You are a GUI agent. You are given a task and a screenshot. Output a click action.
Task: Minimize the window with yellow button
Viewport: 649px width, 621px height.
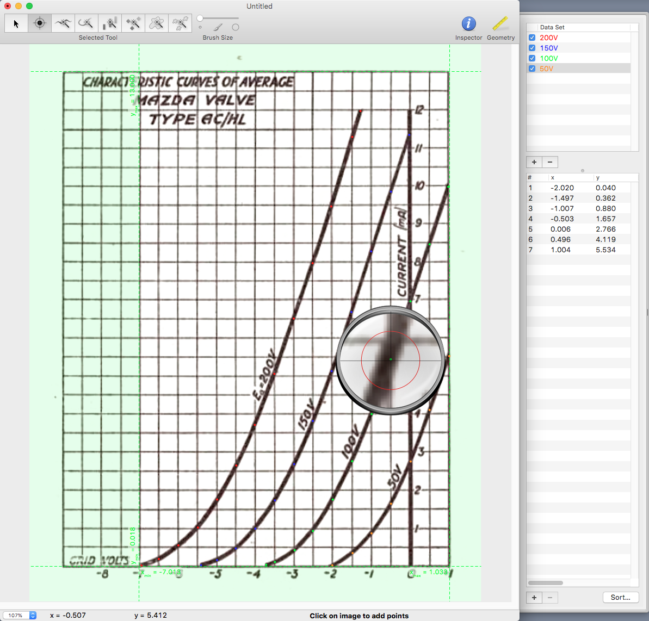click(18, 6)
